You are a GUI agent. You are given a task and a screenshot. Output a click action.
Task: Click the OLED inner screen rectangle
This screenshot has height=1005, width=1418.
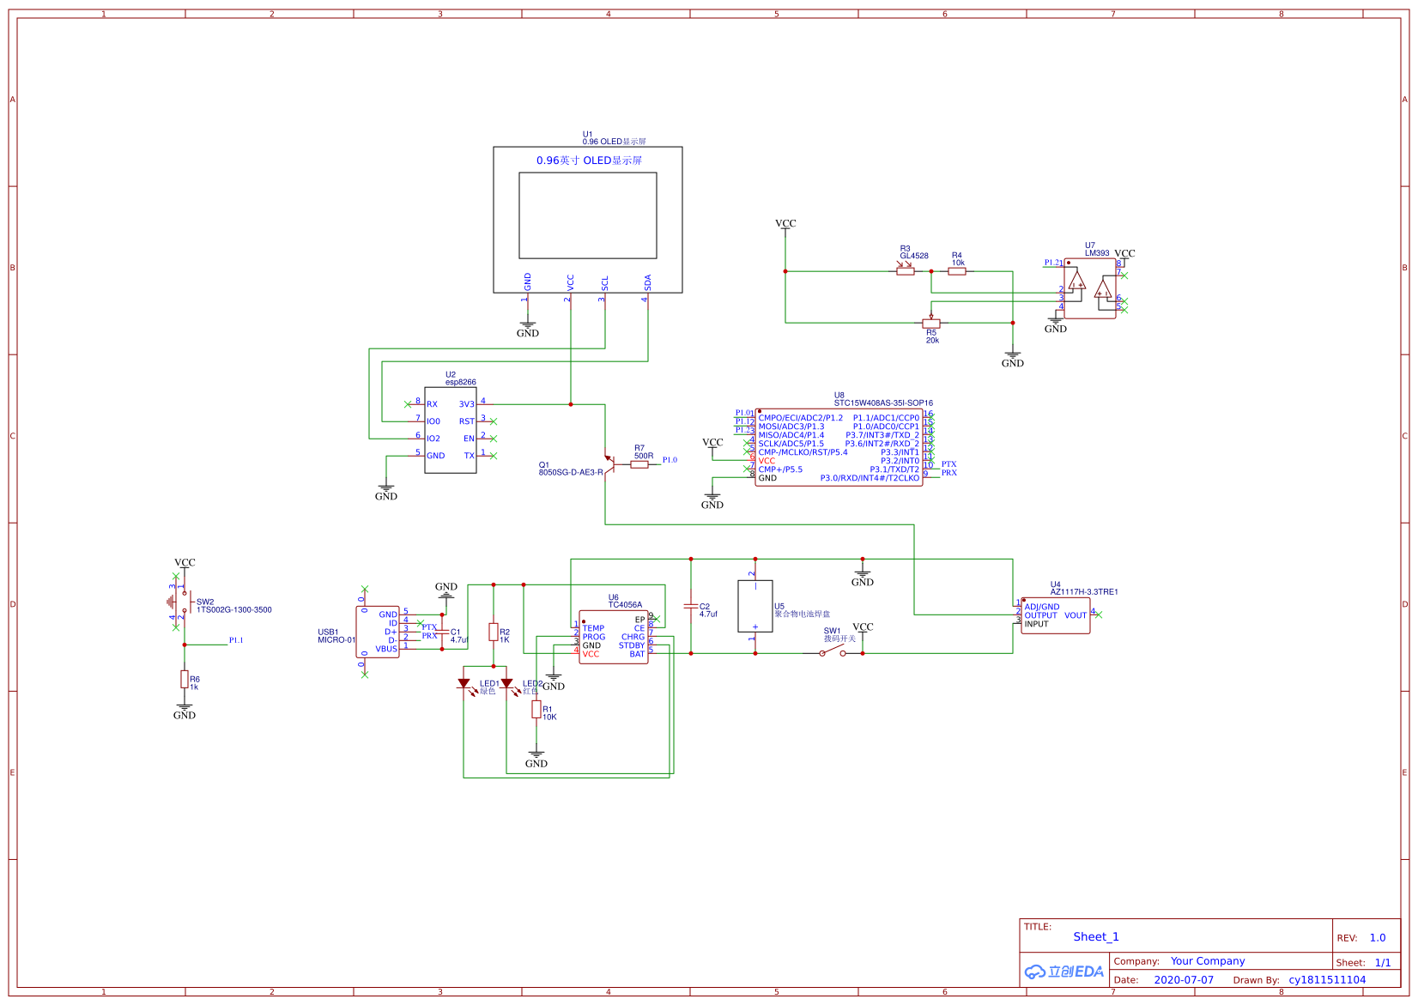point(588,215)
